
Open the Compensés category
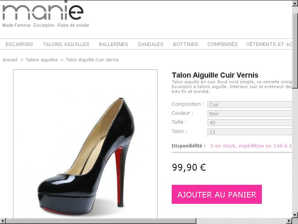(222, 44)
